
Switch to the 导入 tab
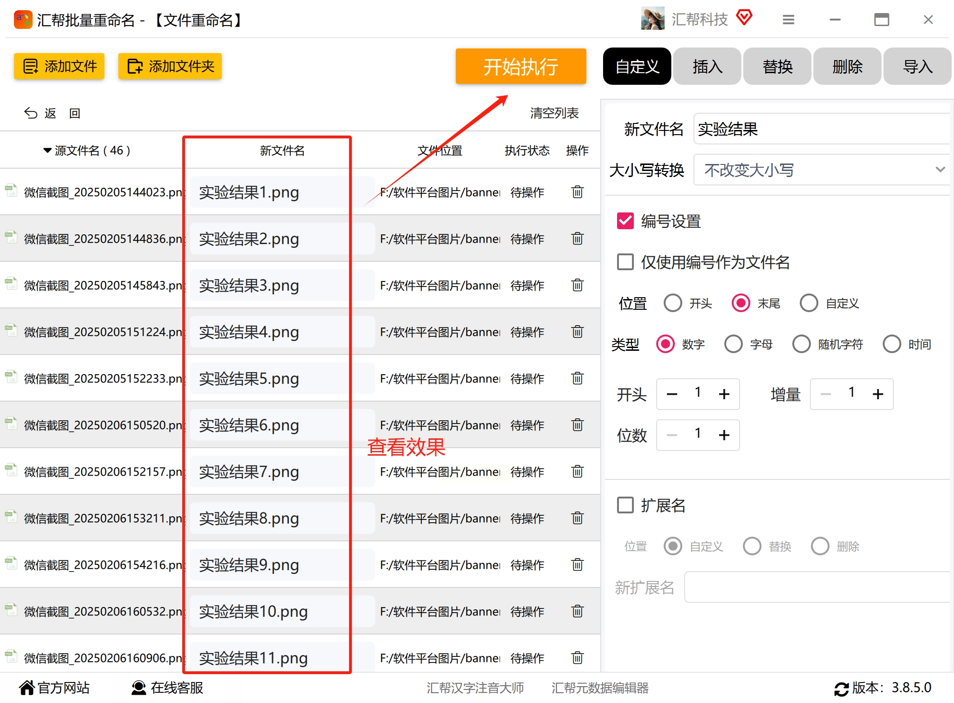click(x=917, y=67)
